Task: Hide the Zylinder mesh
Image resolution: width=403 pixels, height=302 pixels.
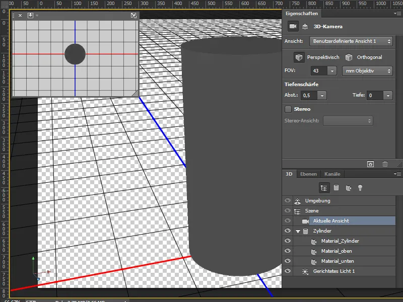Action: click(288, 231)
